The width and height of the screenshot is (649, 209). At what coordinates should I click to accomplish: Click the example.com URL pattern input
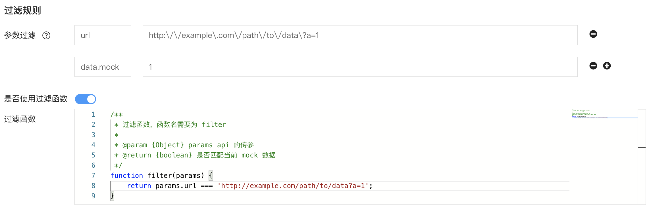pyautogui.click(x=360, y=35)
